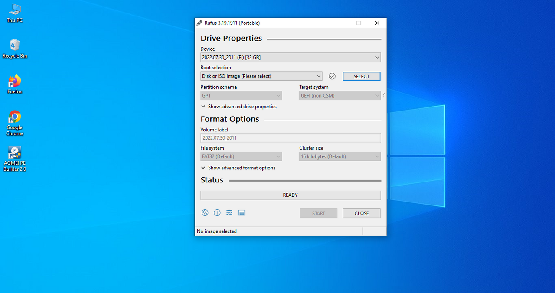Show the Rufus log window icon
Screen dimensions: 555x293
pyautogui.click(x=242, y=212)
